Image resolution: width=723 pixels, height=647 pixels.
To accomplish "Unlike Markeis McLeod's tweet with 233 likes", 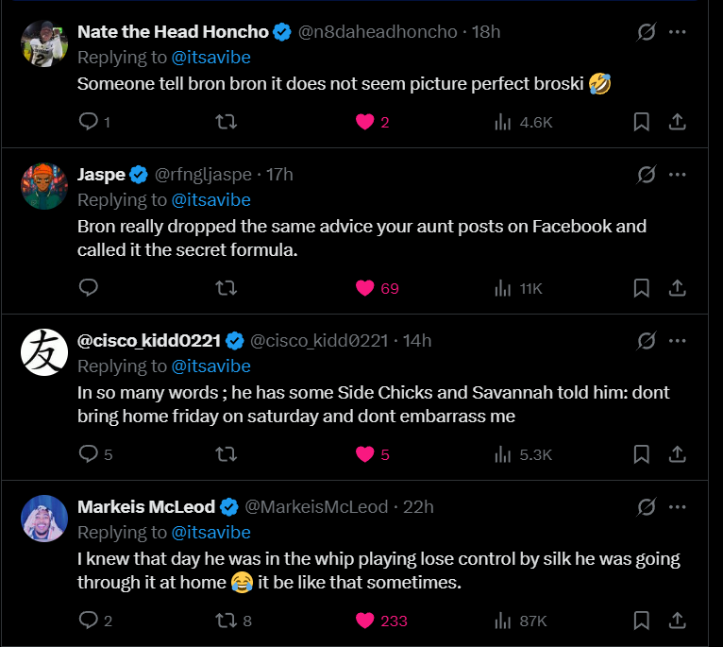I will (366, 621).
